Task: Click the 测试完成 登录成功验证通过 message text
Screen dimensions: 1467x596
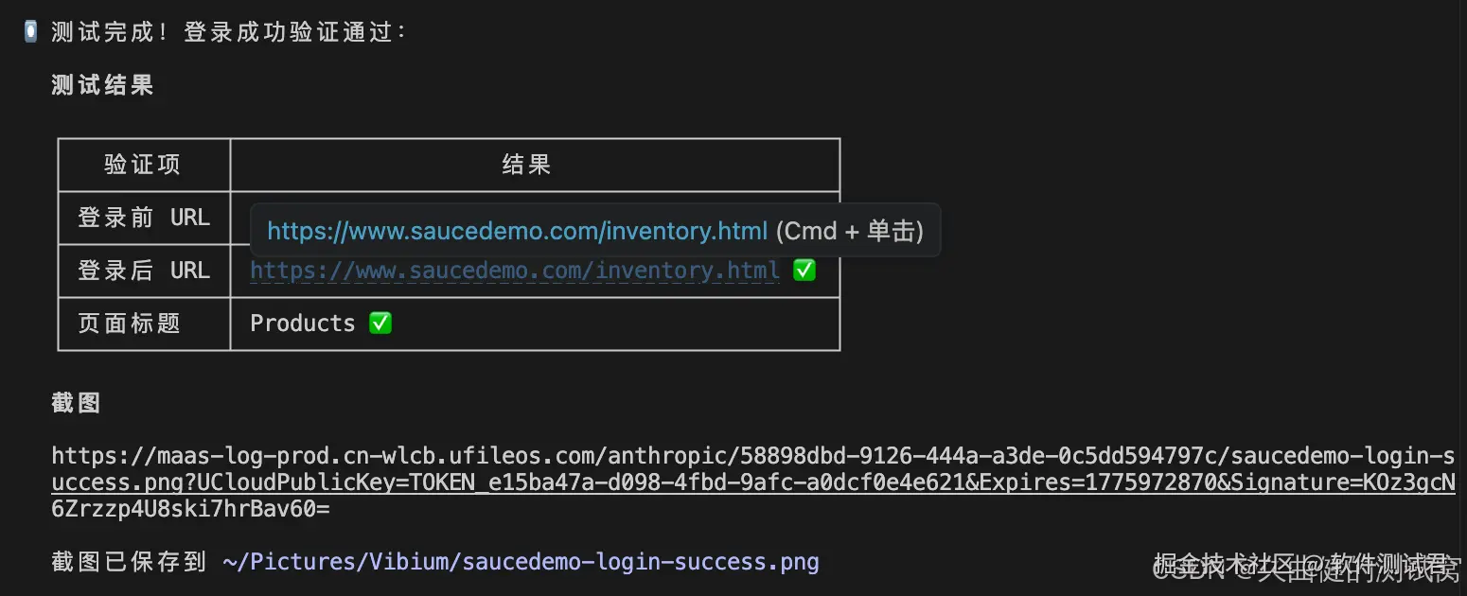Action: pos(229,32)
